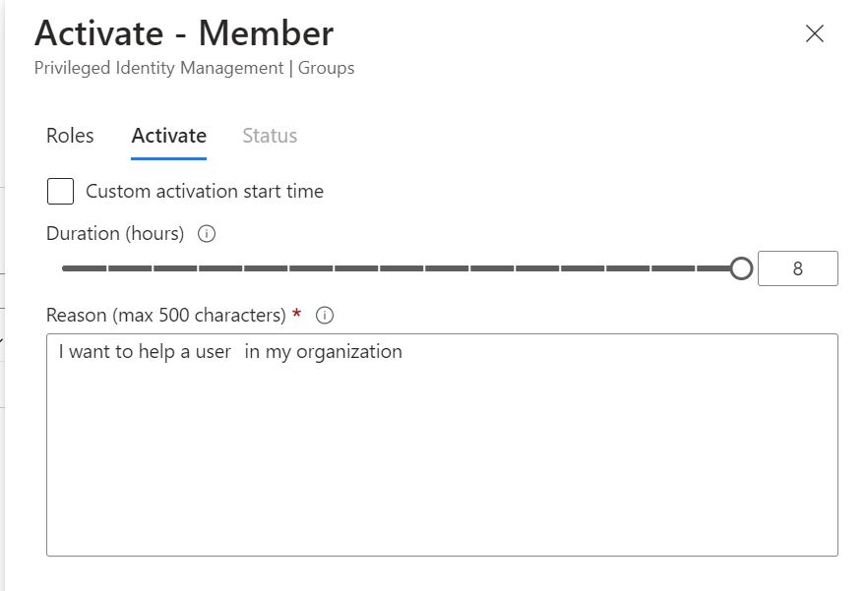Click the word "user" in the Reason text

click(x=213, y=352)
